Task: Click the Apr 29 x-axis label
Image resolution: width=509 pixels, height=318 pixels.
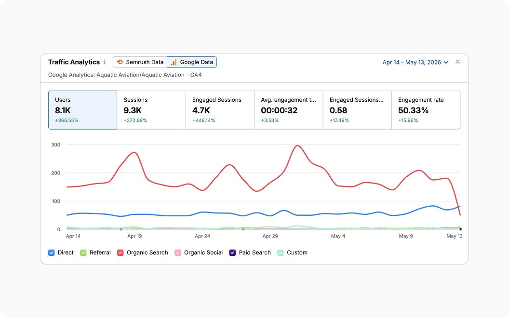Action: [270, 236]
